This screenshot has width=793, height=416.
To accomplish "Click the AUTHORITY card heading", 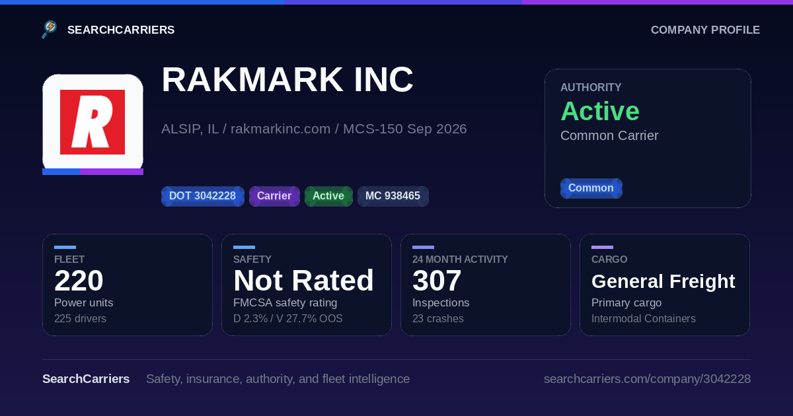I will (x=591, y=87).
